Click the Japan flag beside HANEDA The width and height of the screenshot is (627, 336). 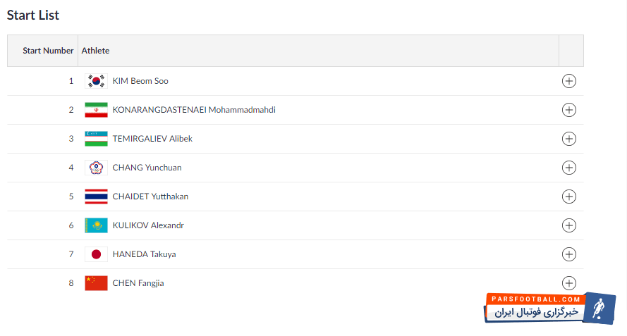[96, 254]
